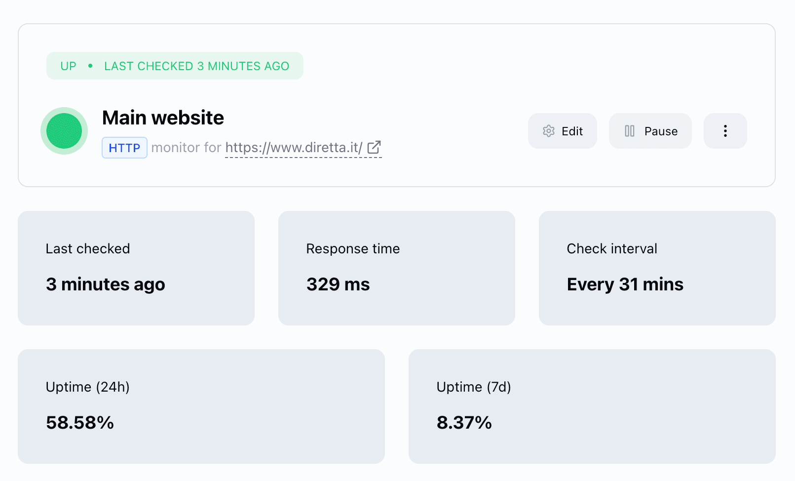Click the green status circle avatar

pos(64,130)
